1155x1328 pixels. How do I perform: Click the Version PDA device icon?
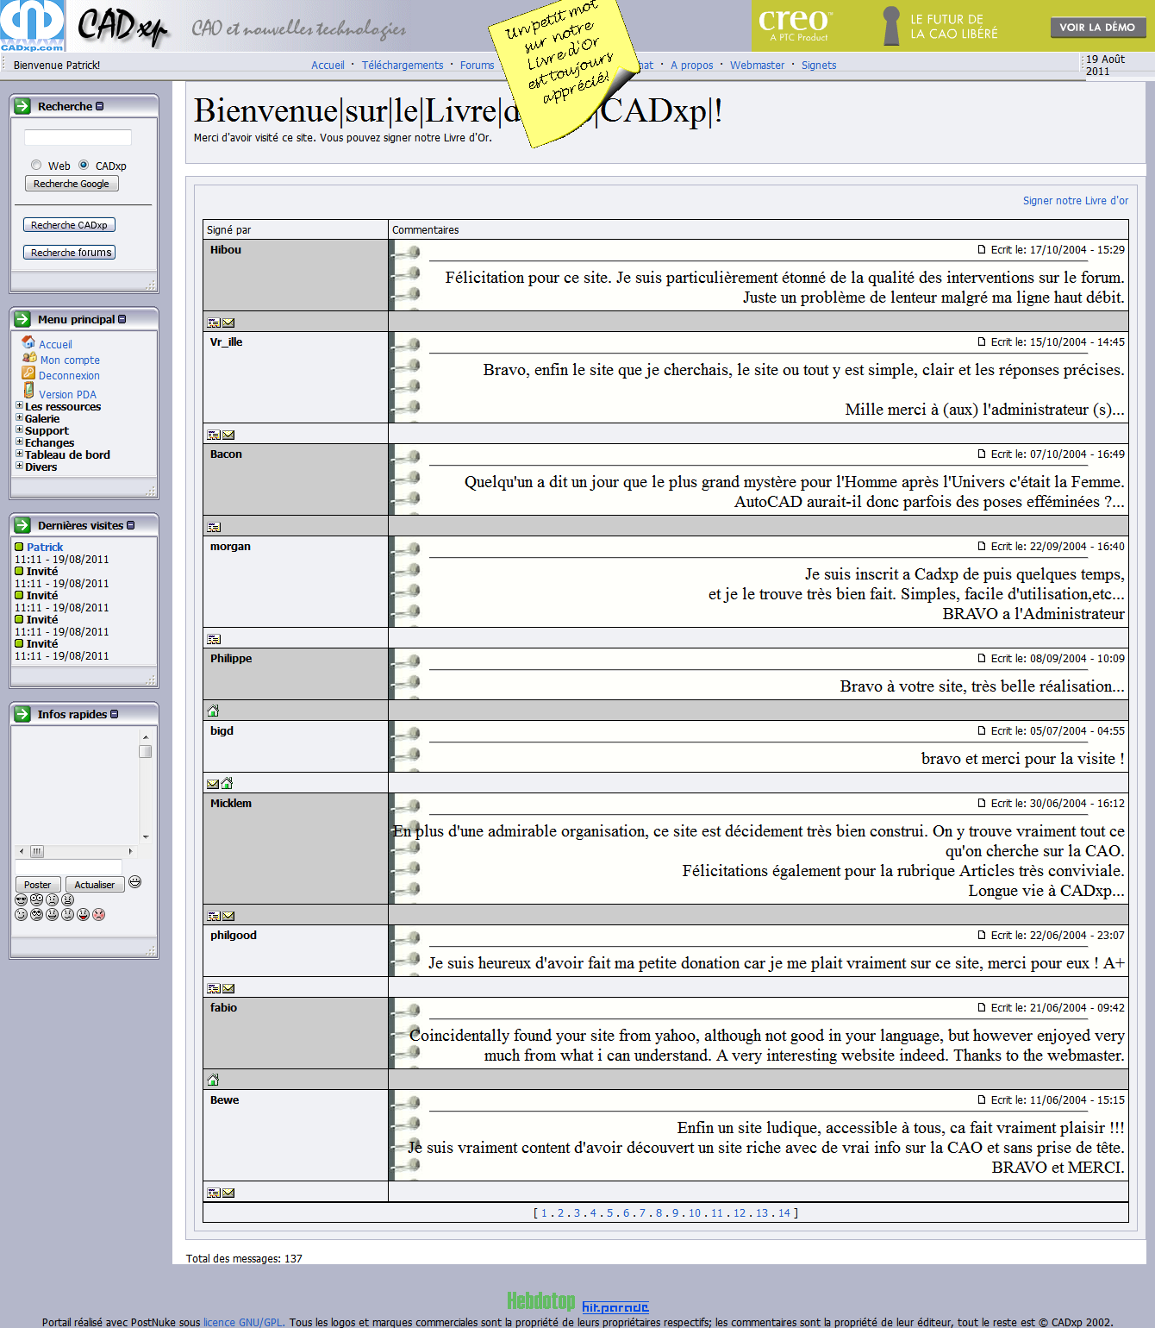(x=28, y=391)
